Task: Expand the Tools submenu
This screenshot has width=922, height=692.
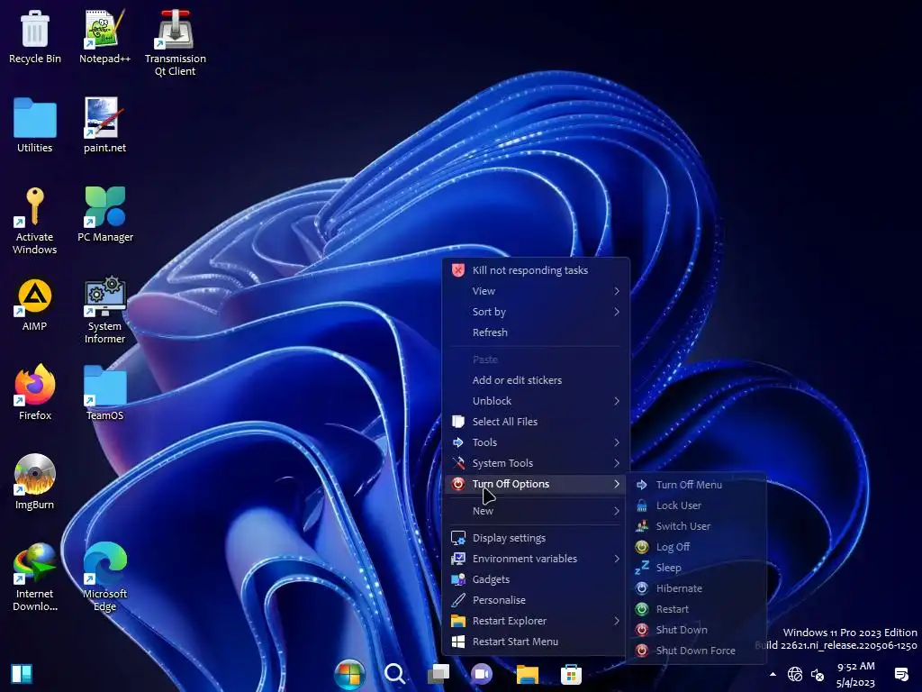Action: (536, 442)
